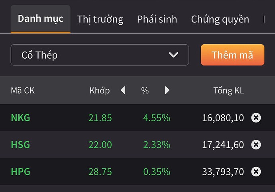Image resolution: width=275 pixels, height=192 pixels.
Task: Open the Thị trường tab
Action: (x=100, y=19)
